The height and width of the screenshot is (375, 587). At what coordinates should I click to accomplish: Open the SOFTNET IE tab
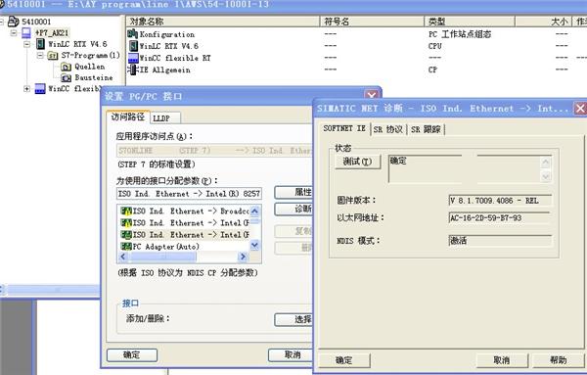344,128
